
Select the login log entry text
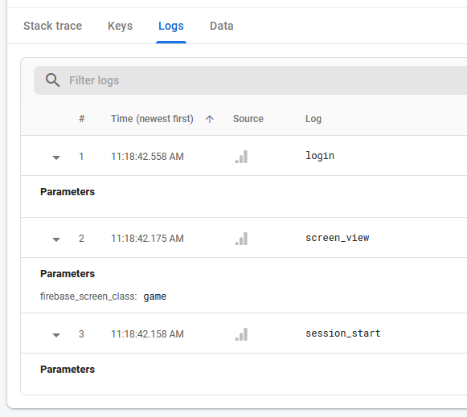320,156
